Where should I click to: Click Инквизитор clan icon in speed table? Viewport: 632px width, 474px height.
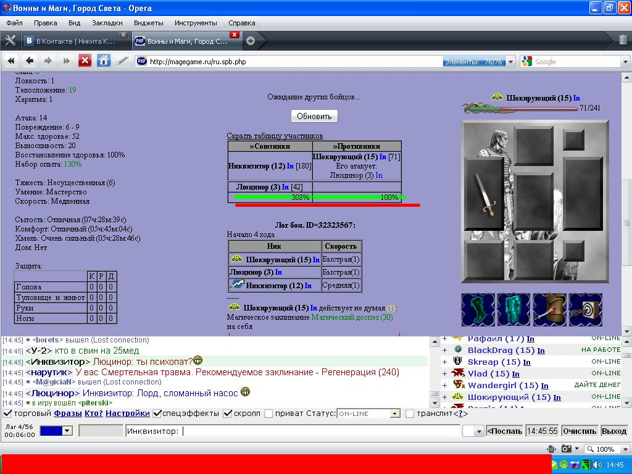pos(236,285)
